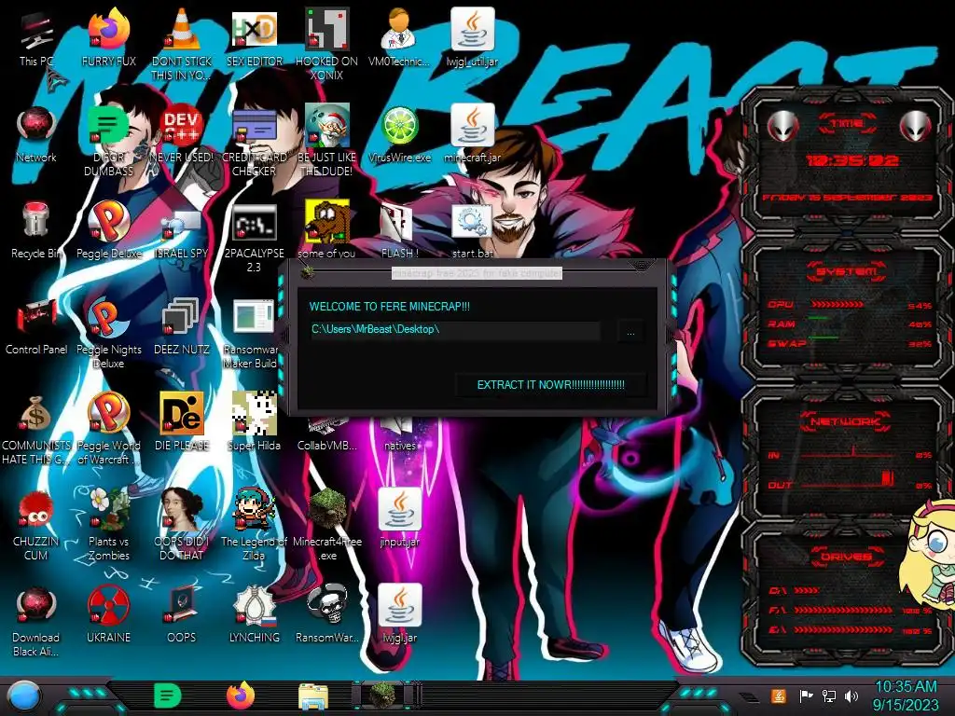The width and height of the screenshot is (955, 716).
Task: Select the D FOR DUMBASS green icon
Action: point(108,126)
